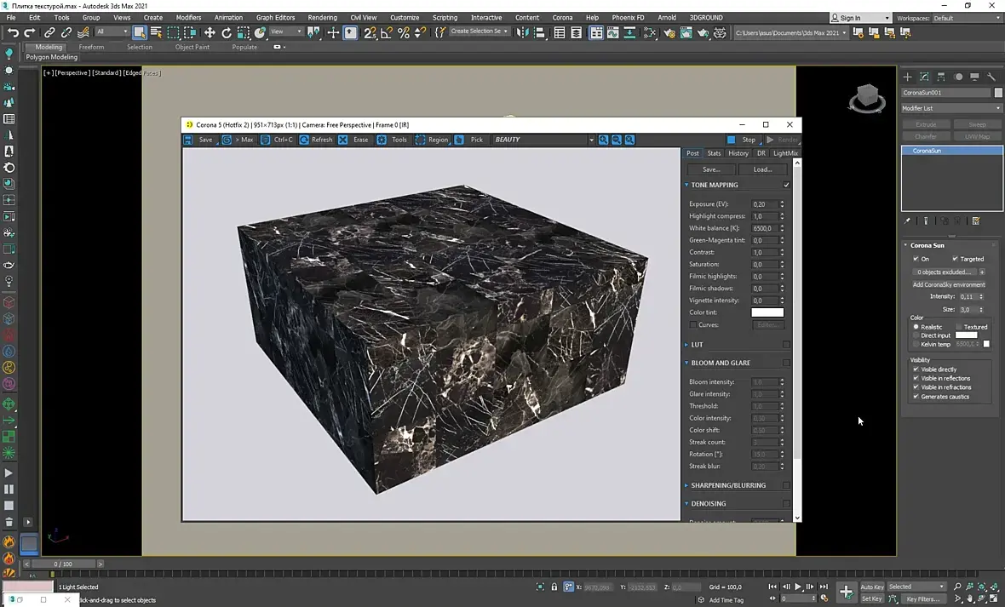The width and height of the screenshot is (1005, 607).
Task: Switch to the LightMix tab
Action: coord(784,153)
